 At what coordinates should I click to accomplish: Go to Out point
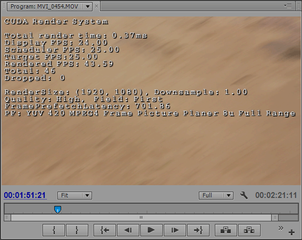(x=198, y=230)
